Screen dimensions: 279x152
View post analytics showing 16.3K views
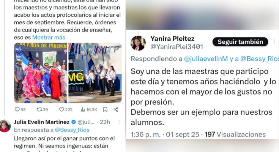click(x=89, y=109)
